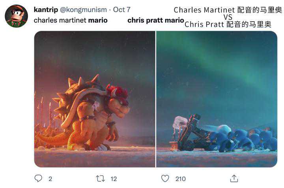Like the tweet with the heart icon
The image size is (284, 188).
pyautogui.click(x=165, y=179)
